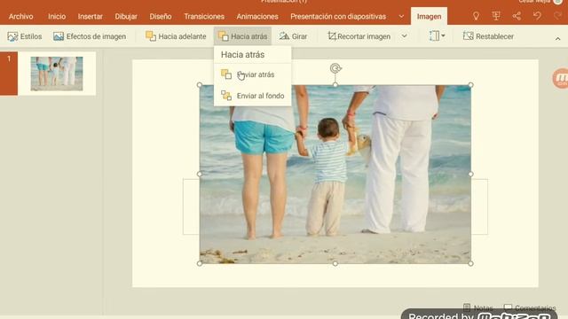Collapse the ribbon with the caret
568x319 pixels.
coord(558,39)
